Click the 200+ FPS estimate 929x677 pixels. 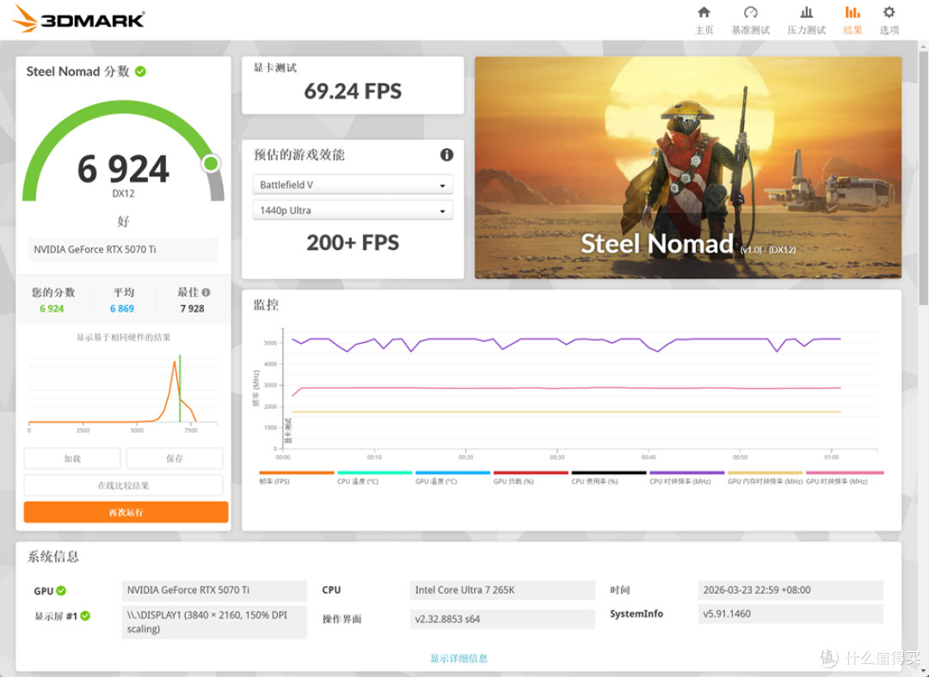tap(353, 242)
